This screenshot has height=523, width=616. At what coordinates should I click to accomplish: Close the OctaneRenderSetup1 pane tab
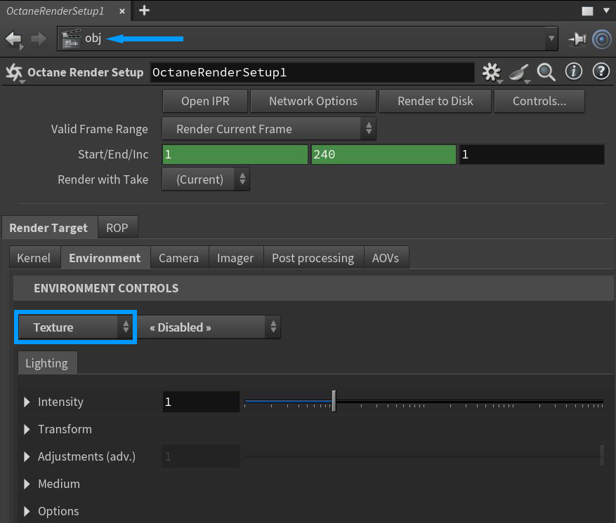click(122, 11)
